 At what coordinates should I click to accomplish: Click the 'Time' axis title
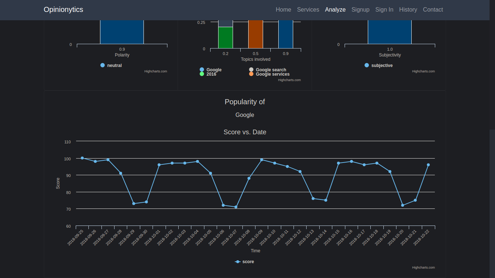coord(255,251)
